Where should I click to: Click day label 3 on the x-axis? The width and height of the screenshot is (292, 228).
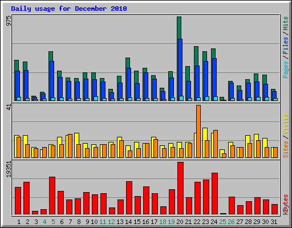(36, 222)
